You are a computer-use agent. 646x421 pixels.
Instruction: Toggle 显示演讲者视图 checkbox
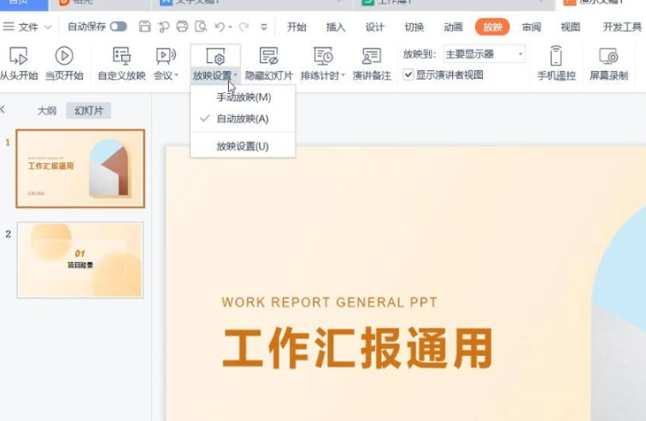pyautogui.click(x=408, y=75)
